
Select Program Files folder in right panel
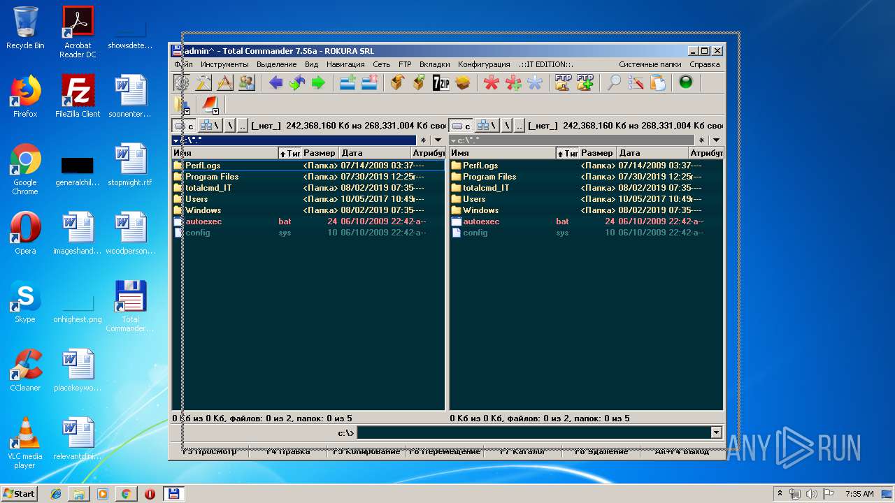click(586, 177)
